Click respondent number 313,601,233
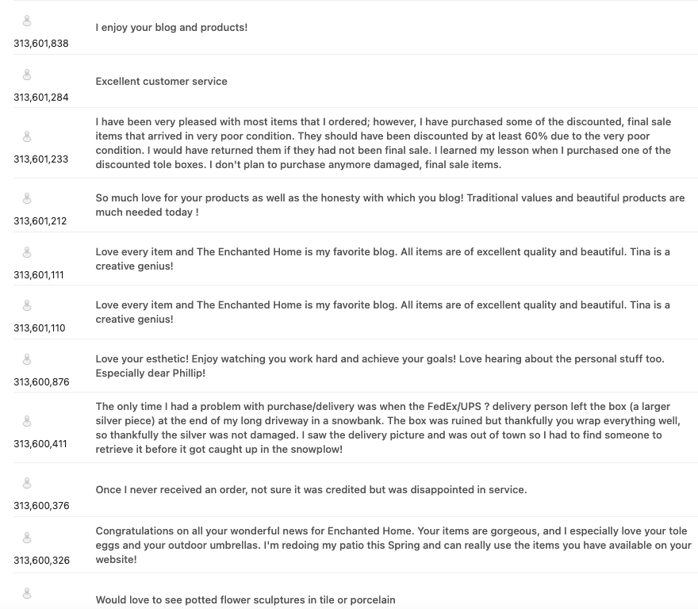Screen dimensions: 698x609 [x=41, y=159]
